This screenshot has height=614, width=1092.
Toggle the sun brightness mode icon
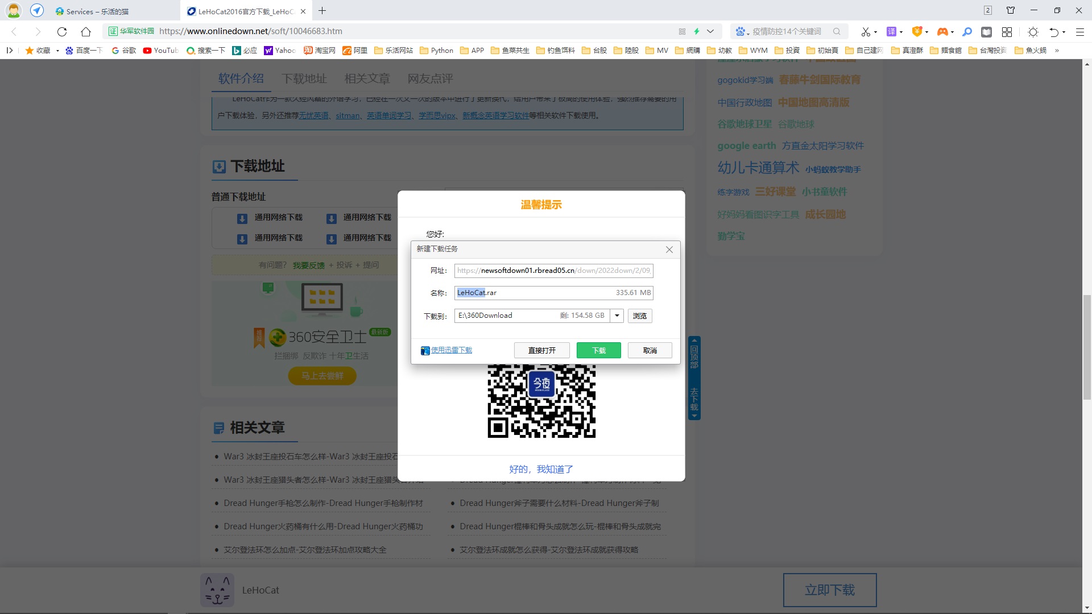[x=1033, y=32]
